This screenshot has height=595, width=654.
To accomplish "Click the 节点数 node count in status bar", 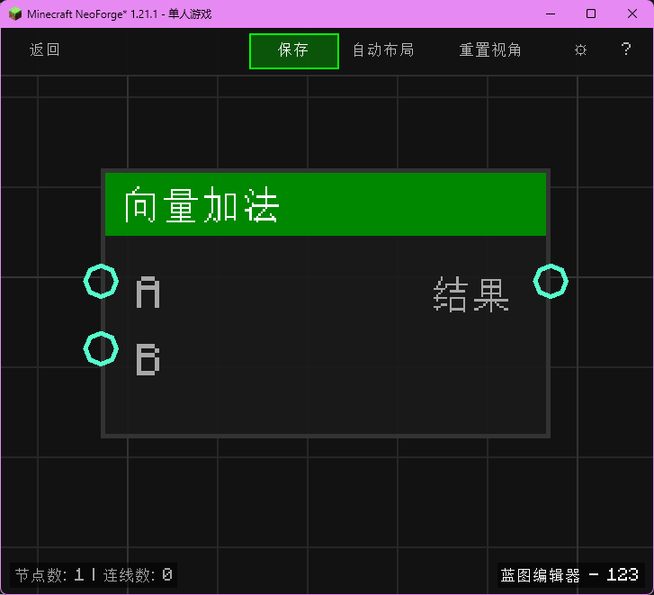I will 49,575.
